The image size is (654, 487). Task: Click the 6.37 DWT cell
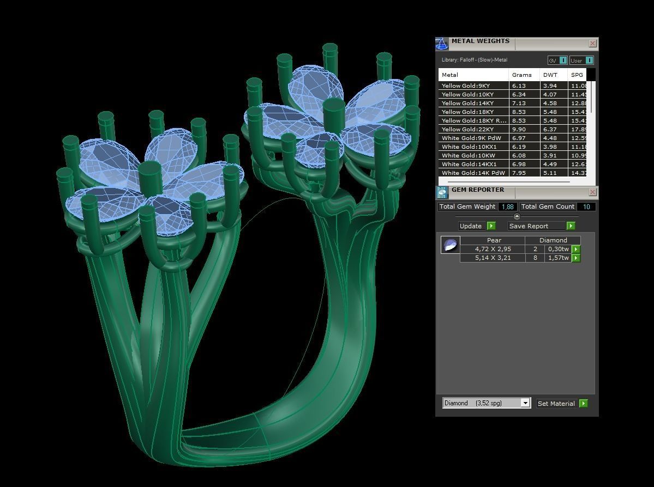click(554, 130)
